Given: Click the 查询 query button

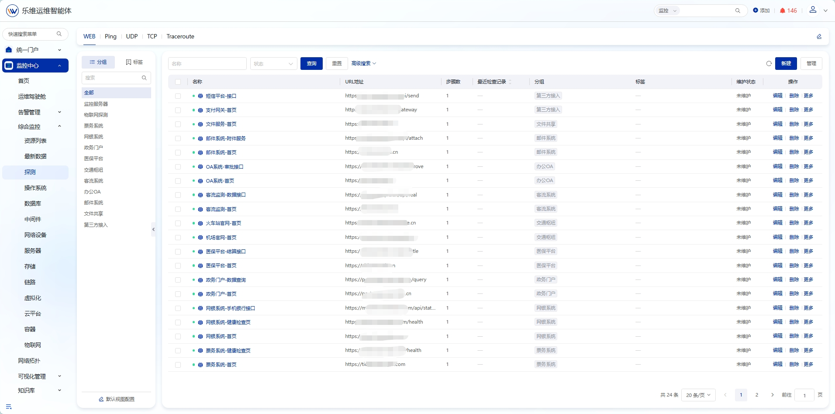Looking at the screenshot, I should pyautogui.click(x=311, y=64).
